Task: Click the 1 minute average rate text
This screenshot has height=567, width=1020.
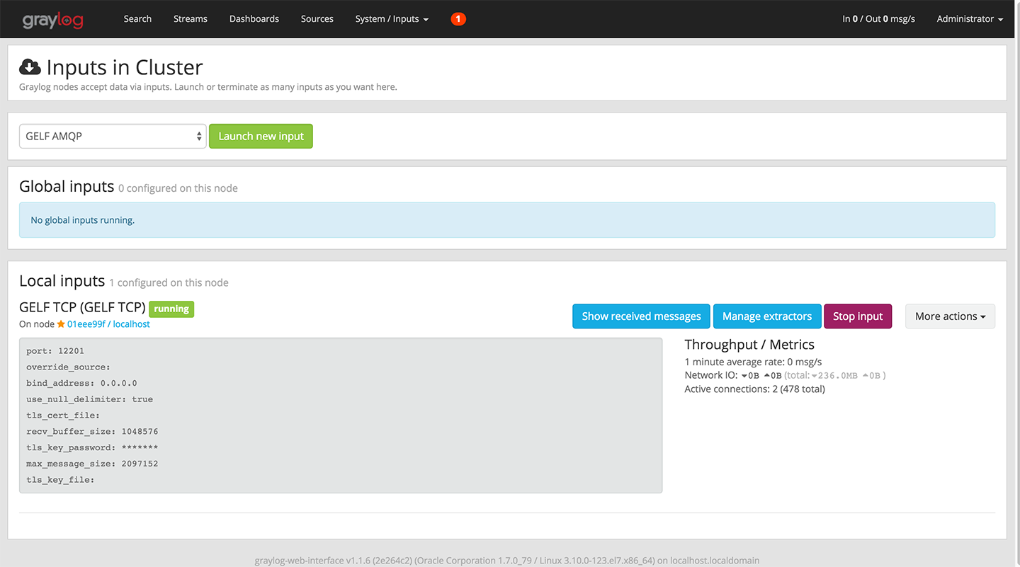Action: click(x=753, y=362)
